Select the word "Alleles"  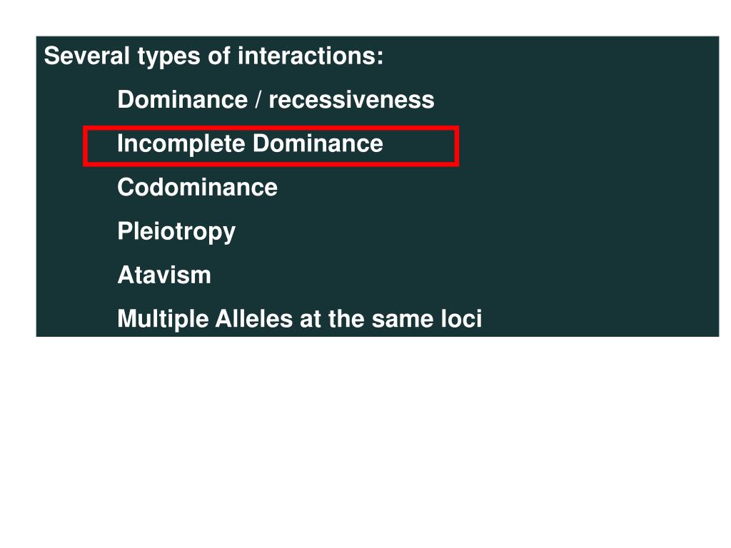pos(254,319)
